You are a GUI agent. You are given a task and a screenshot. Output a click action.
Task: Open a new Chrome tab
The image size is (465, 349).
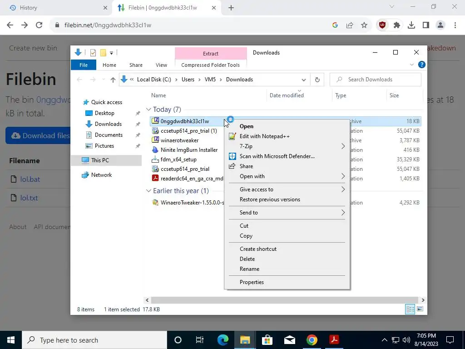pos(231,8)
